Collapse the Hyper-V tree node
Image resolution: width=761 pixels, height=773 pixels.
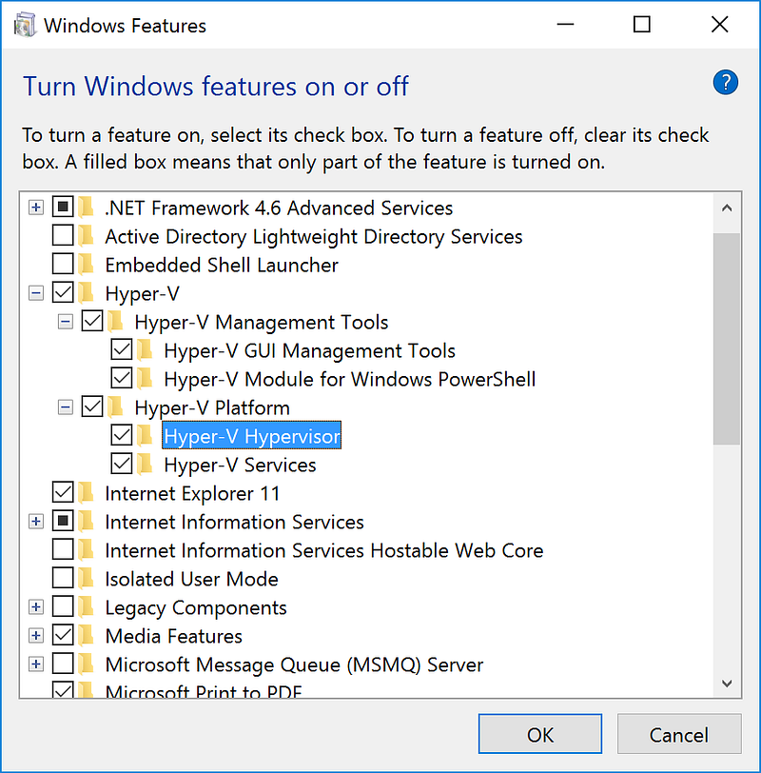[x=36, y=293]
